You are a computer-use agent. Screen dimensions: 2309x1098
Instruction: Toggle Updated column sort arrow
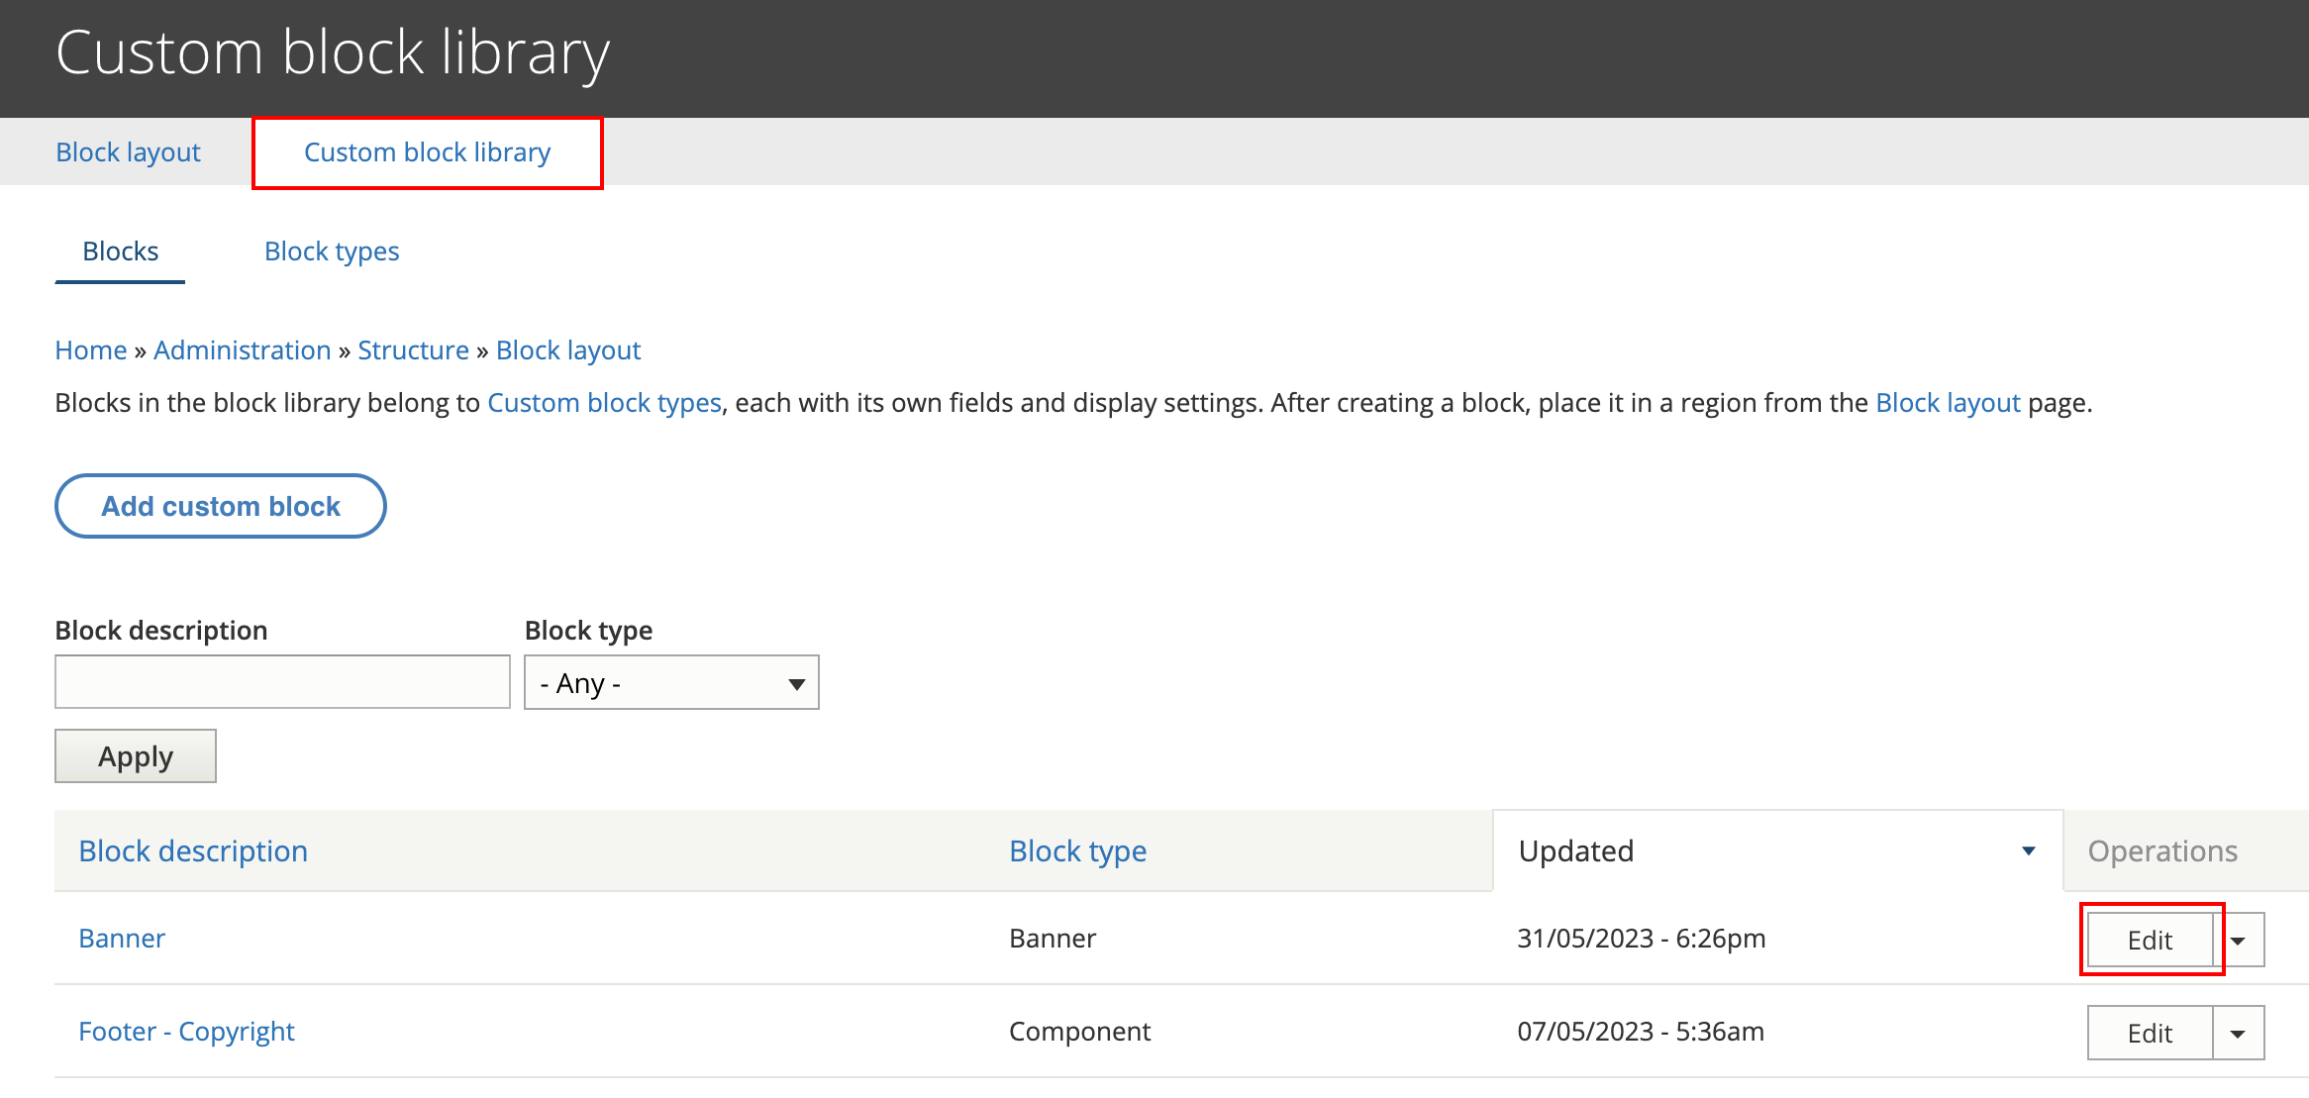point(2028,851)
